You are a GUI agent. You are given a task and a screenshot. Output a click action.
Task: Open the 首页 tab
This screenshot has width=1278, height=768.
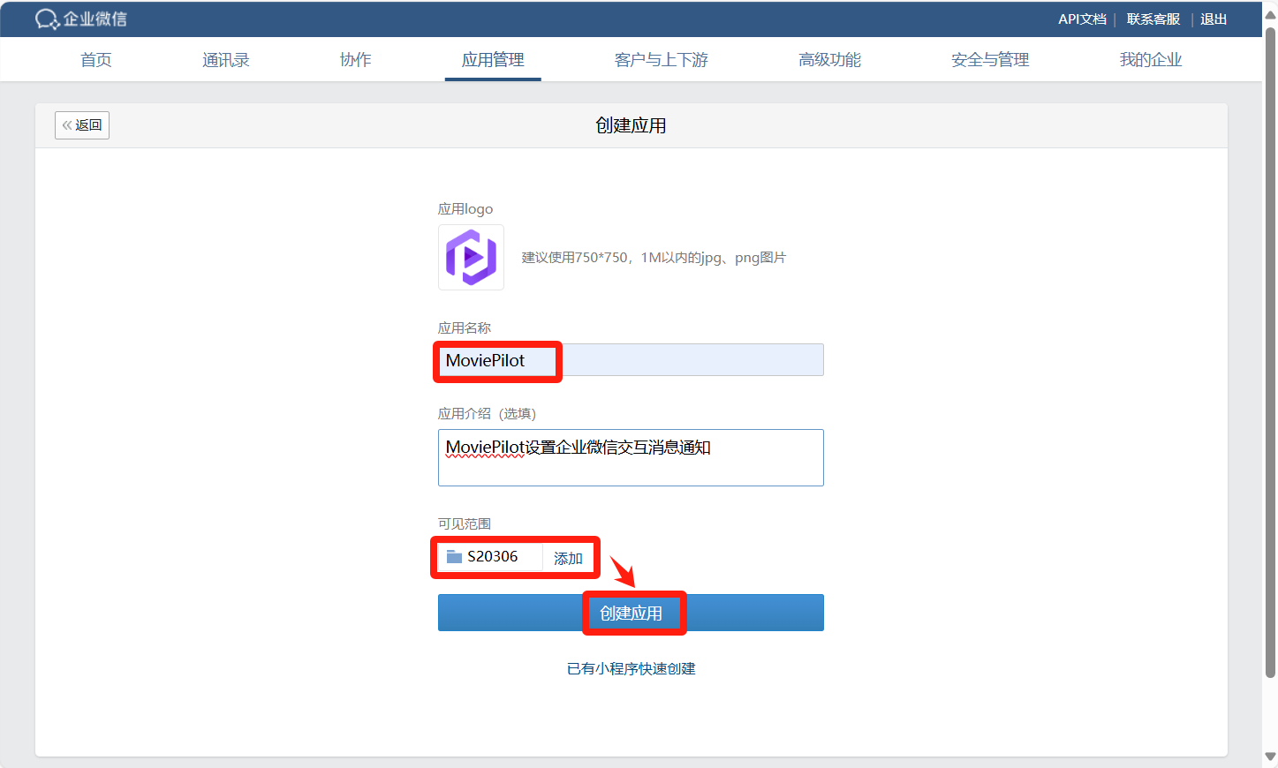pos(96,60)
